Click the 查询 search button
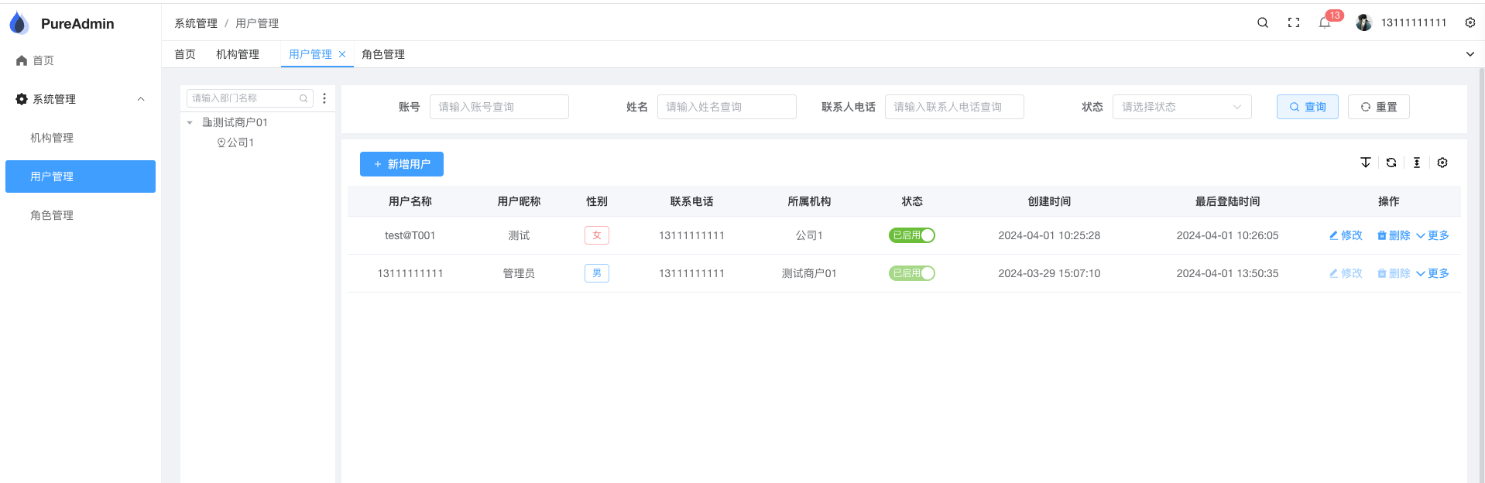The image size is (1485, 483). [1308, 107]
